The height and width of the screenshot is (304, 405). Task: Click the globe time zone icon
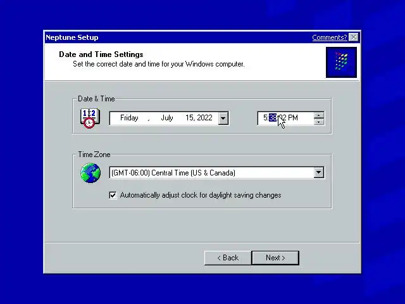coord(90,173)
